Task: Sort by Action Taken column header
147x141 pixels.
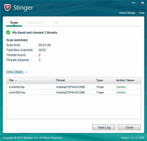Action: [x=128, y=80]
